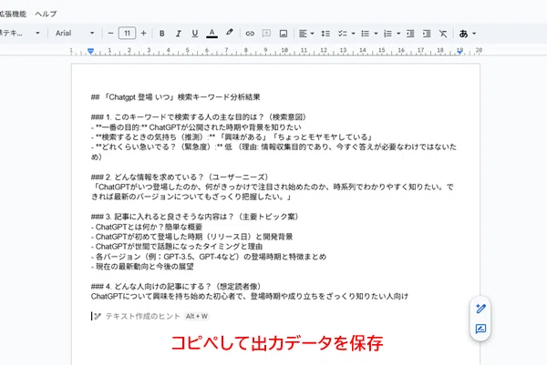Viewport: 547px width, 365px height.
Task: Click the line - 現在の最新動向と今後の展望
Action: (142, 267)
